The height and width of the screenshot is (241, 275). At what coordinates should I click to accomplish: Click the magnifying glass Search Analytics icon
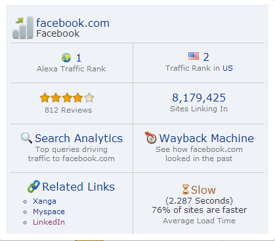click(26, 138)
